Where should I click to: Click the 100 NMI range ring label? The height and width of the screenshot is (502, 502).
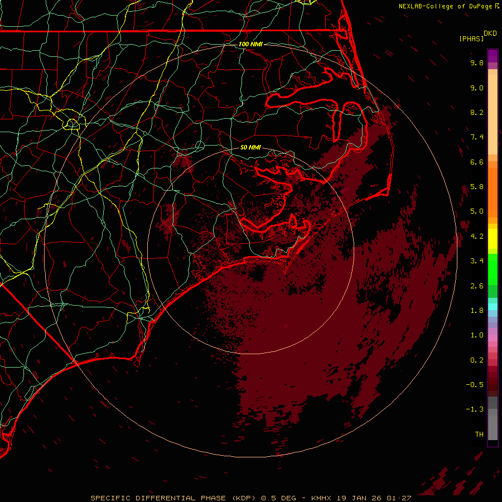point(250,44)
